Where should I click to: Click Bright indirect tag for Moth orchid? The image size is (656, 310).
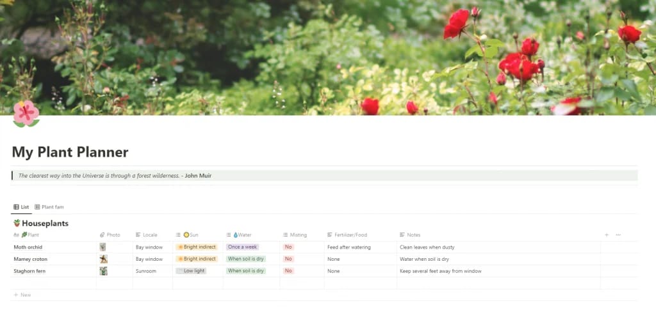(197, 247)
